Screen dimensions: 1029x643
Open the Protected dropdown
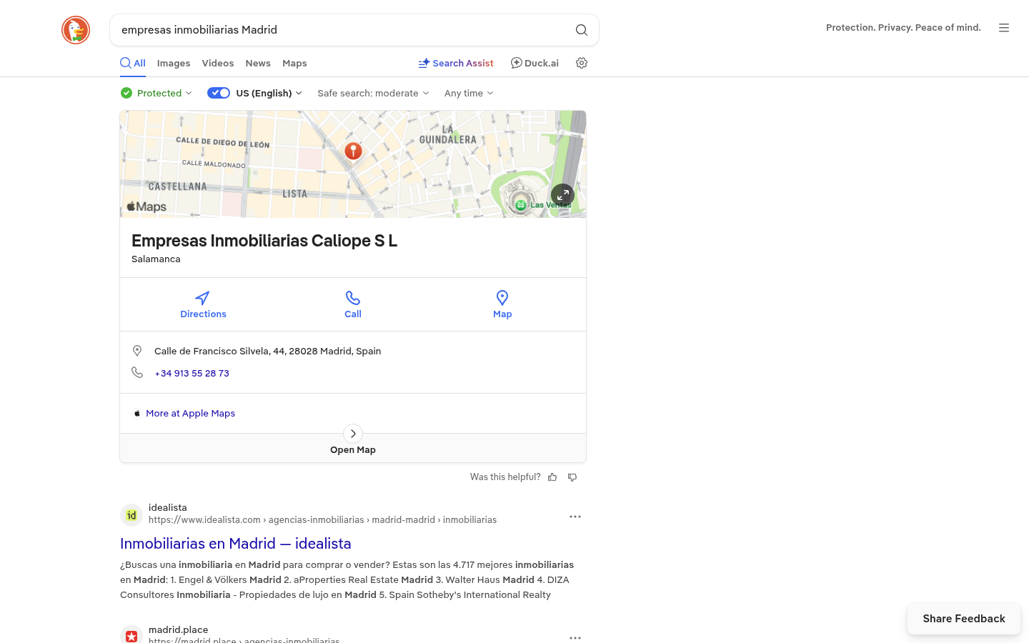tap(156, 93)
